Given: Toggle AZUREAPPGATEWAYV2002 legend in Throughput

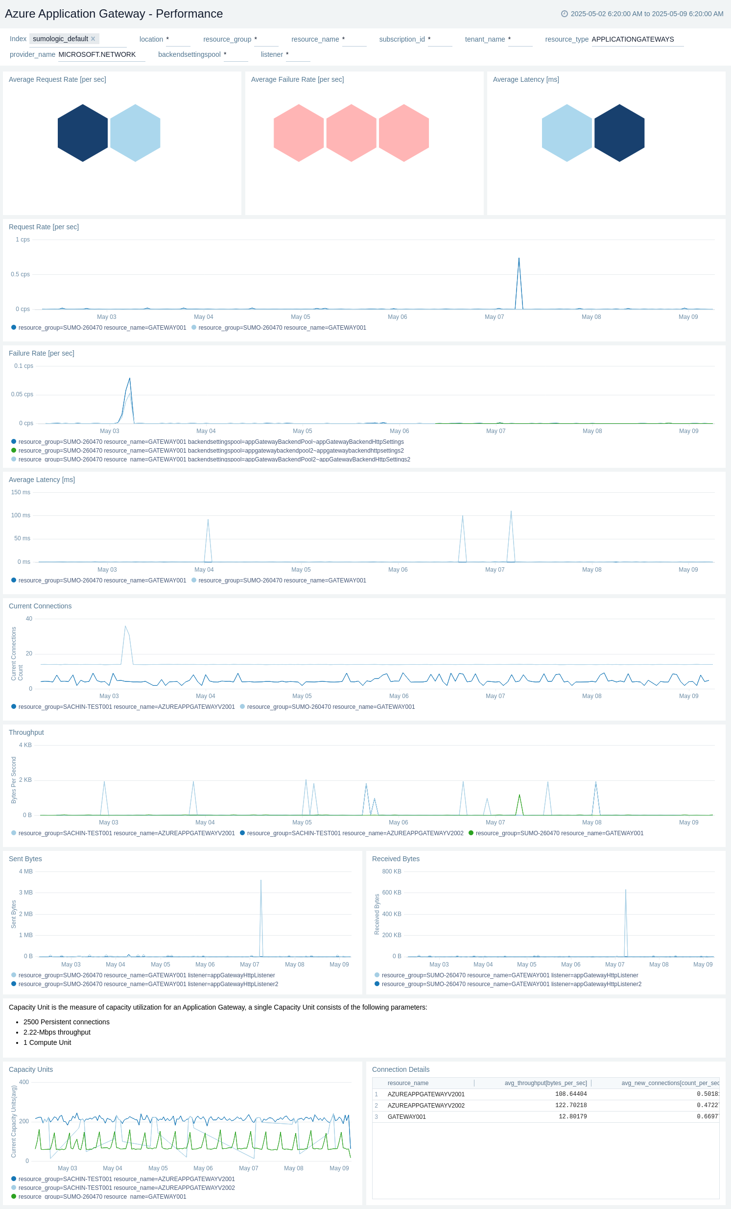Looking at the screenshot, I should coord(352,833).
